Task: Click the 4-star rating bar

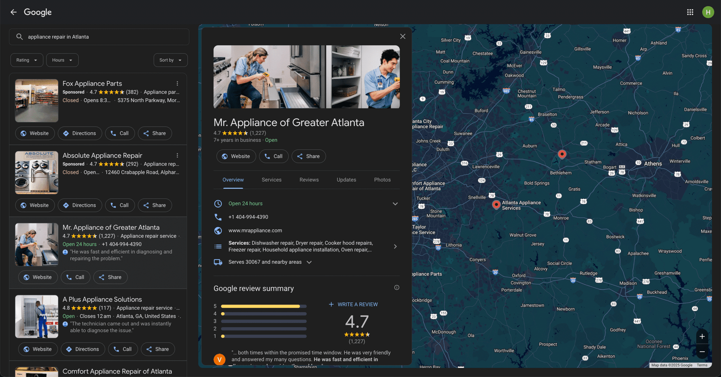Action: click(264, 314)
